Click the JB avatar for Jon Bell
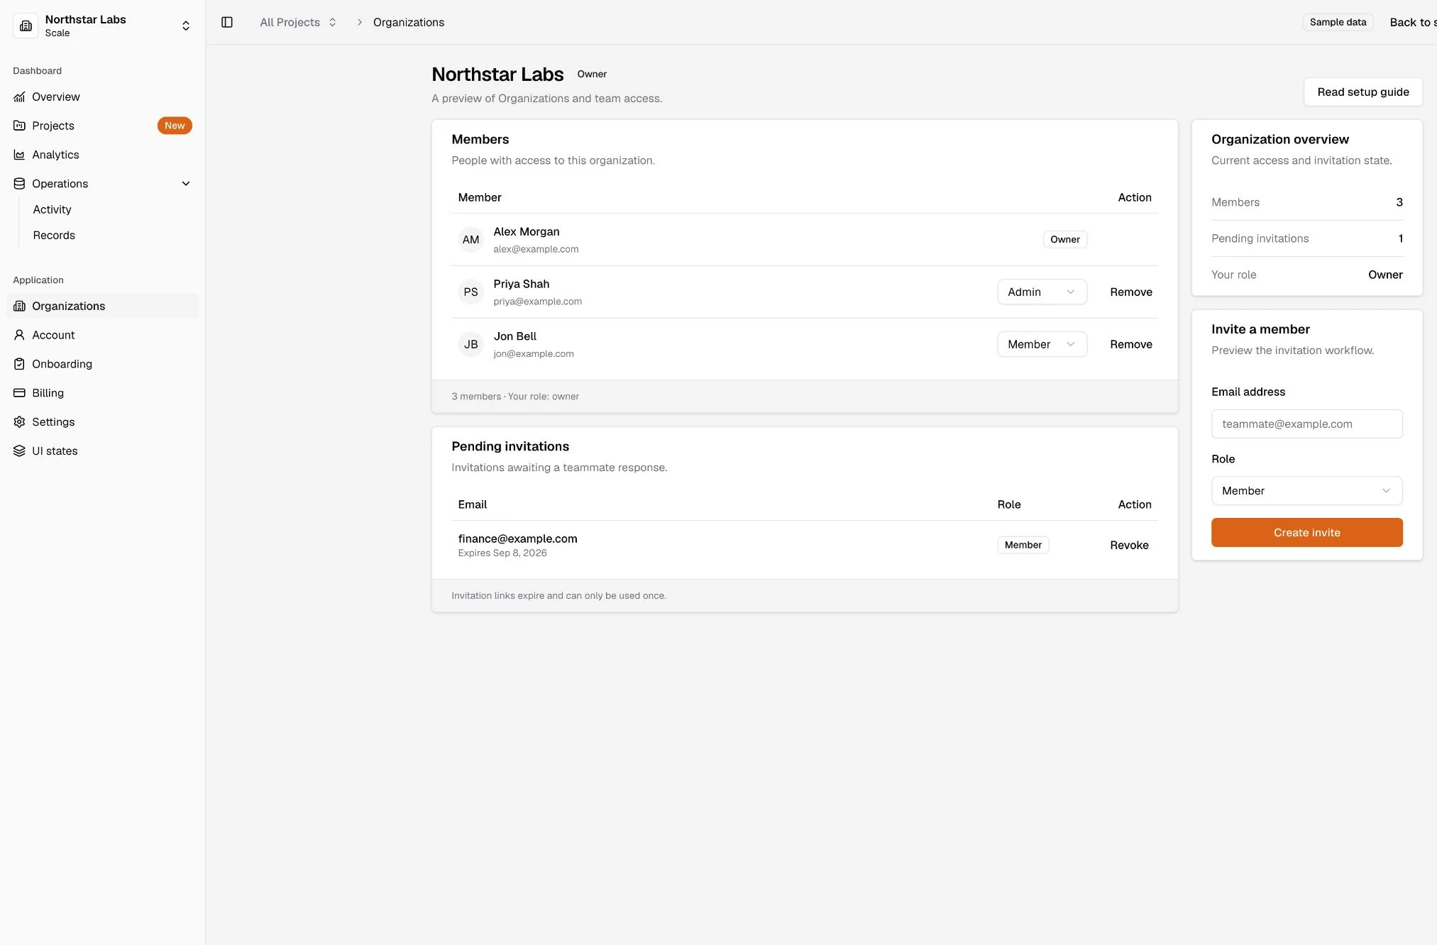The image size is (1437, 945). click(x=470, y=345)
